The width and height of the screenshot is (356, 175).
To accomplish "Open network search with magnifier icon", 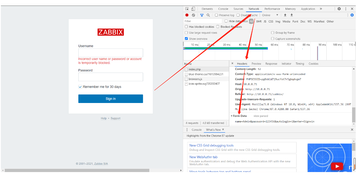I will pos(208,15).
